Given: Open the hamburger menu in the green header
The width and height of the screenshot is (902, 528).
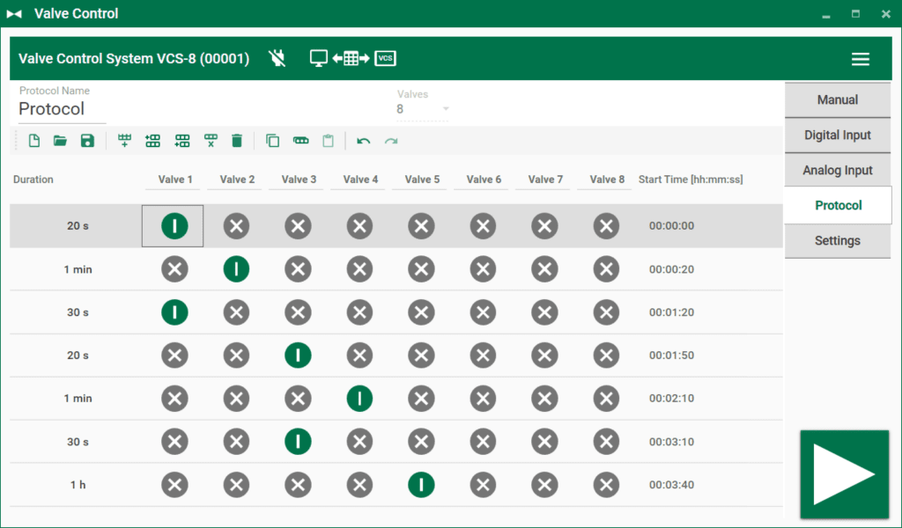Looking at the screenshot, I should [861, 58].
